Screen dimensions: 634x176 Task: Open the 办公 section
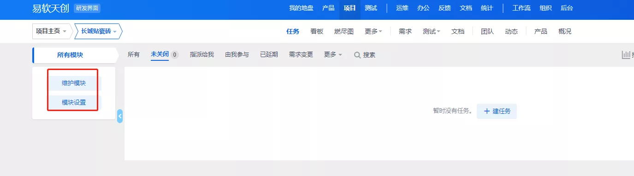point(423,8)
